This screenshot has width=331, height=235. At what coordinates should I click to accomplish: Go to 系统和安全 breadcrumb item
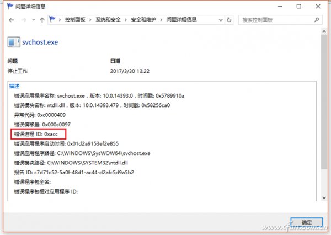108,19
